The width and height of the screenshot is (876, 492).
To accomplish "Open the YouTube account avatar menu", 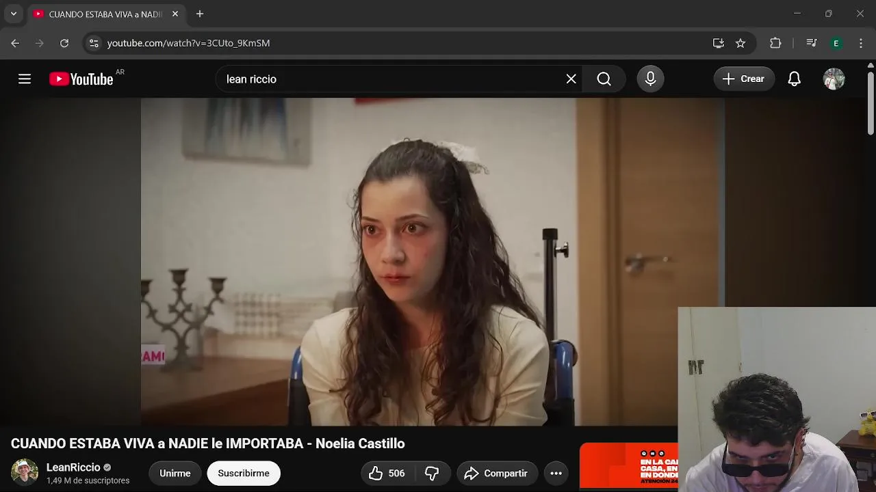I will [834, 79].
